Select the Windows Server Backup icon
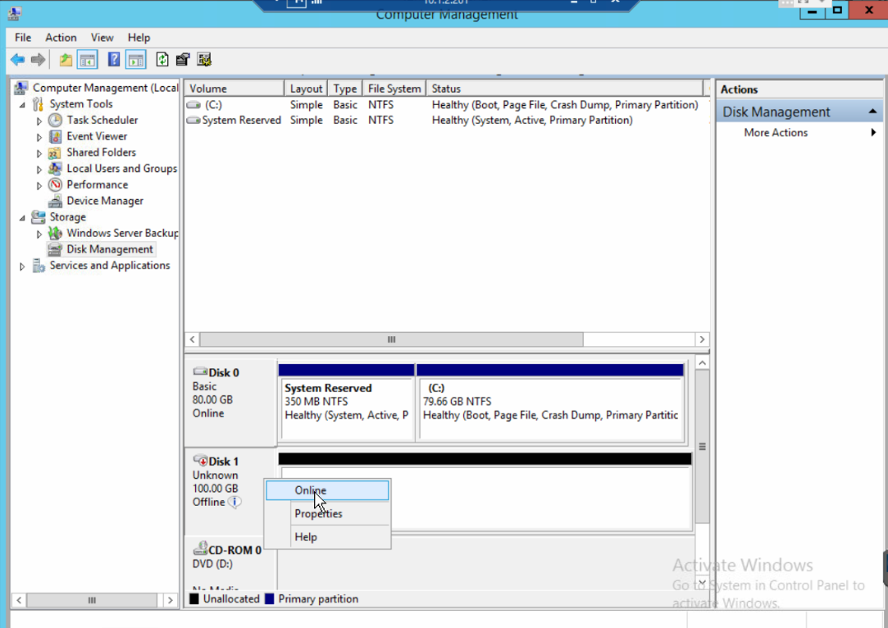The height and width of the screenshot is (628, 888). coord(55,234)
